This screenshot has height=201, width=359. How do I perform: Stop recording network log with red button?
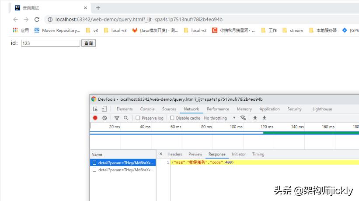[x=95, y=118]
